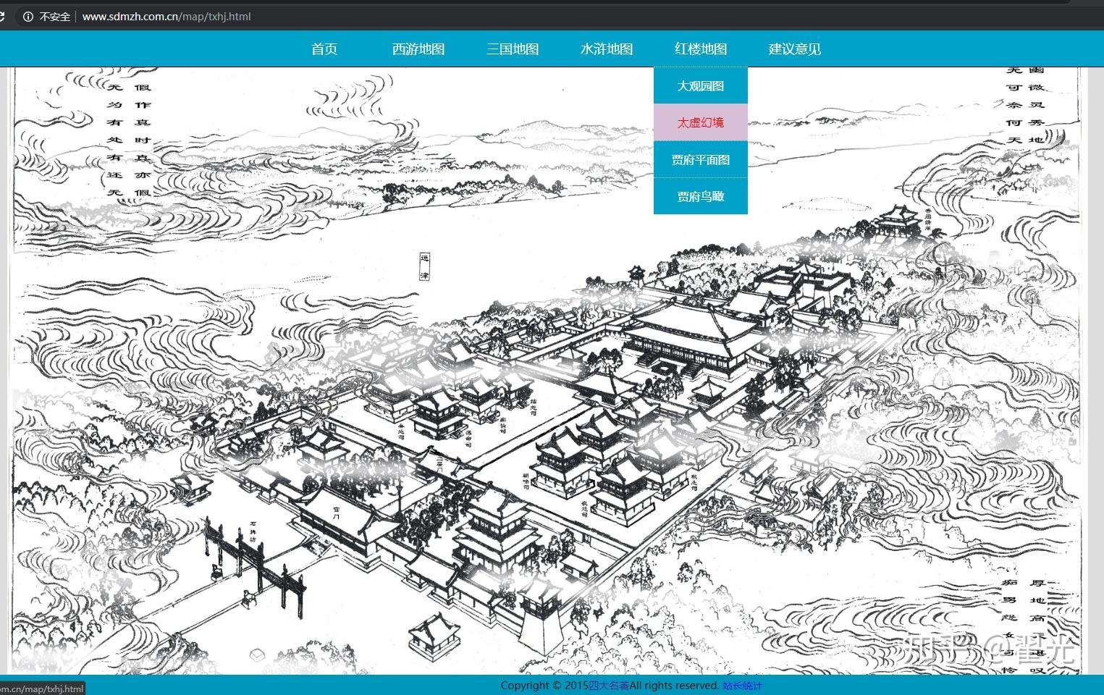Click the 迷津 label on the map
1104x695 pixels.
pos(425,267)
